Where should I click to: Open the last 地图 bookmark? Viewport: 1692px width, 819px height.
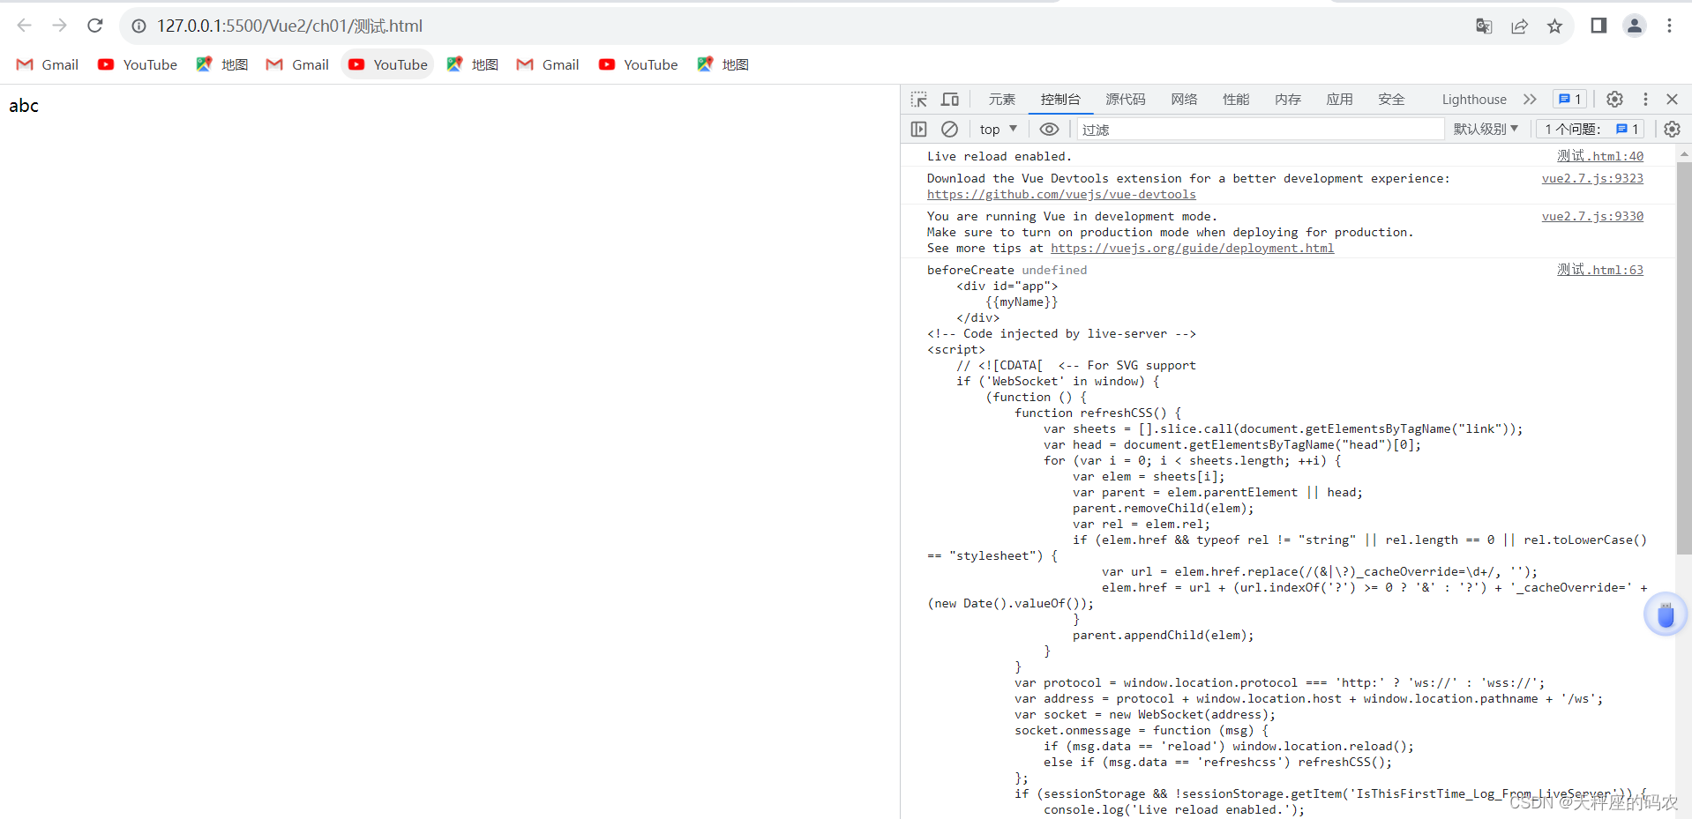tap(722, 64)
